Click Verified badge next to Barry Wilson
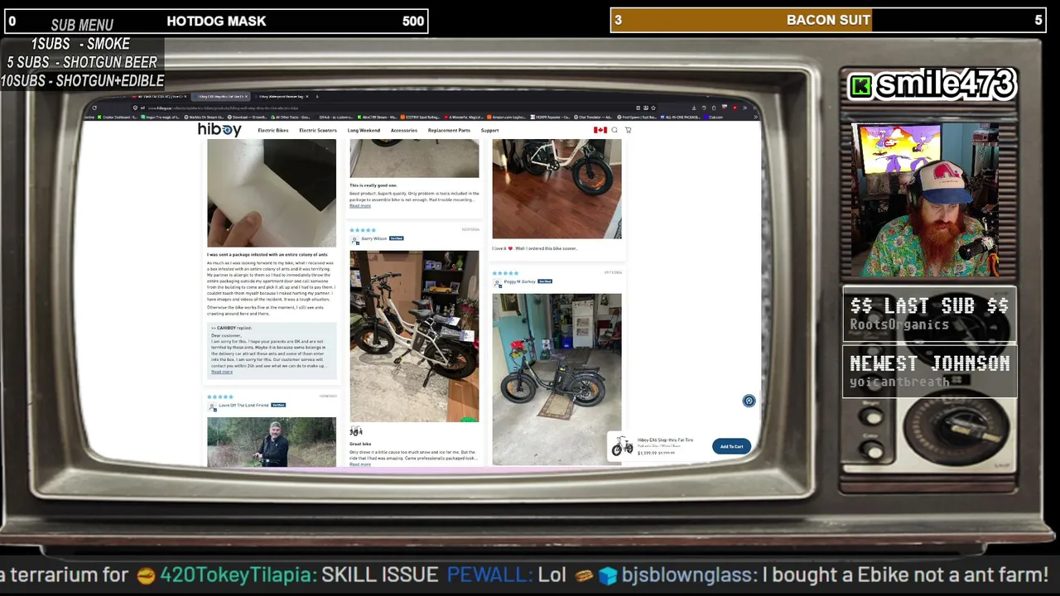 pos(396,238)
